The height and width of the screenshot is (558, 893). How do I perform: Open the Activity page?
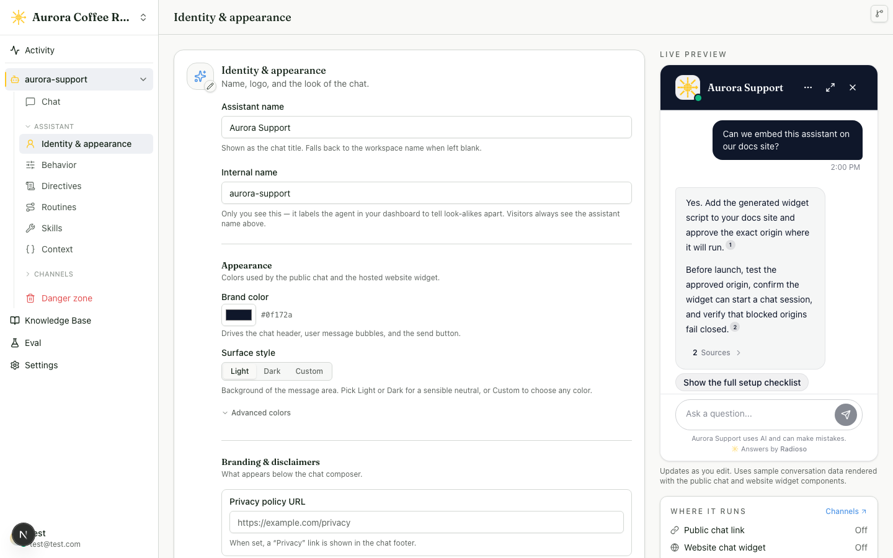(x=79, y=50)
